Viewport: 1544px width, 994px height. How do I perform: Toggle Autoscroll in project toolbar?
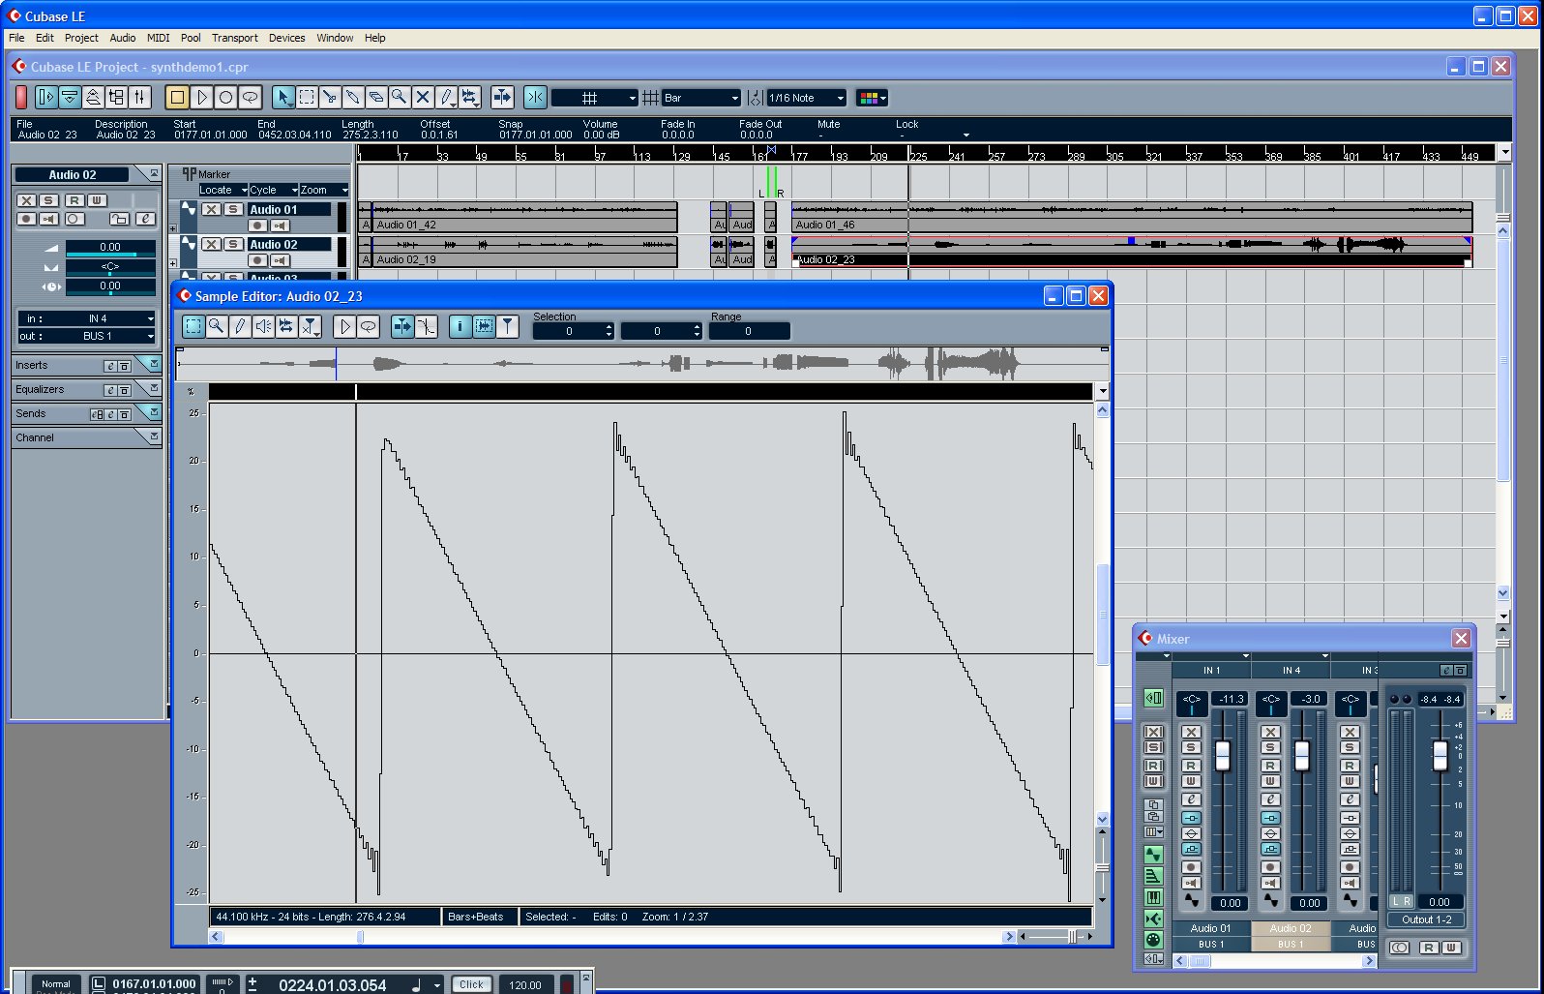click(x=502, y=98)
